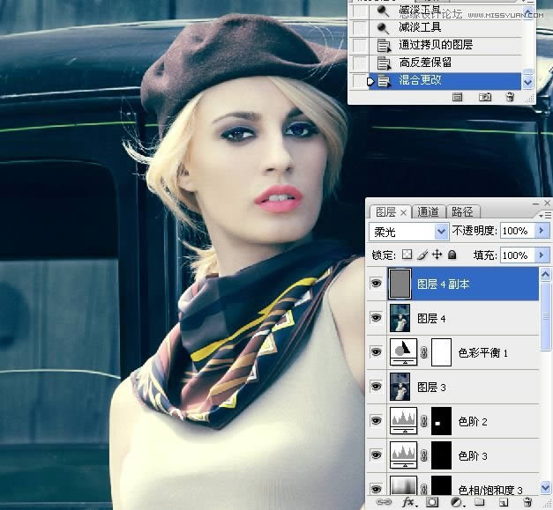This screenshot has width=553, height=510.
Task: Add a layer mask using bottom icon
Action: 432,502
